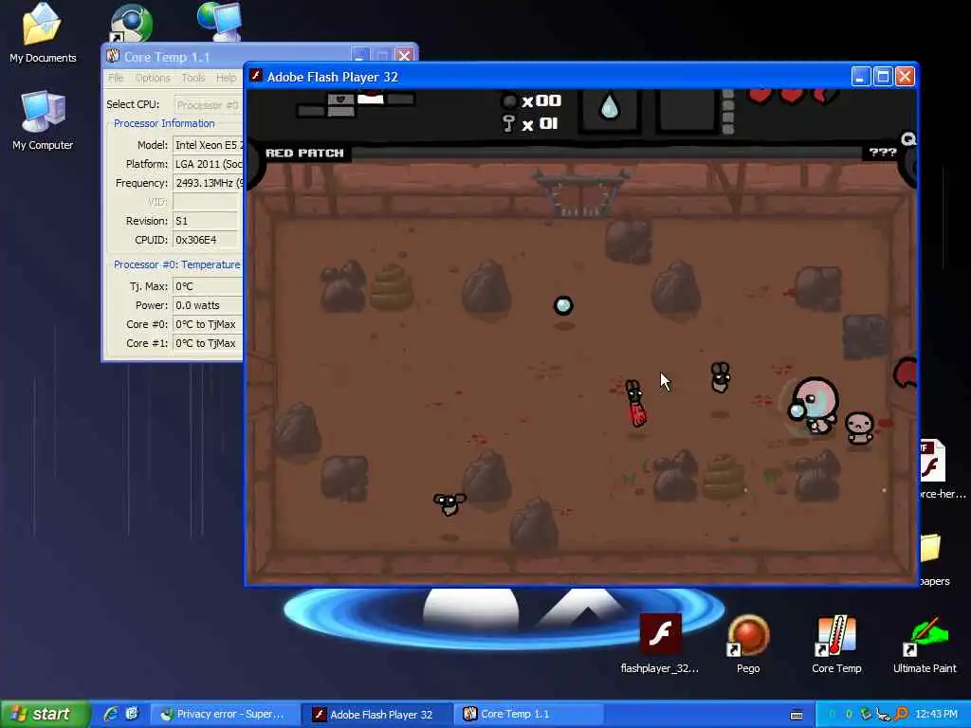Open the Options menu in Core Temp
Viewport: 971px width, 728px height.
153,78
